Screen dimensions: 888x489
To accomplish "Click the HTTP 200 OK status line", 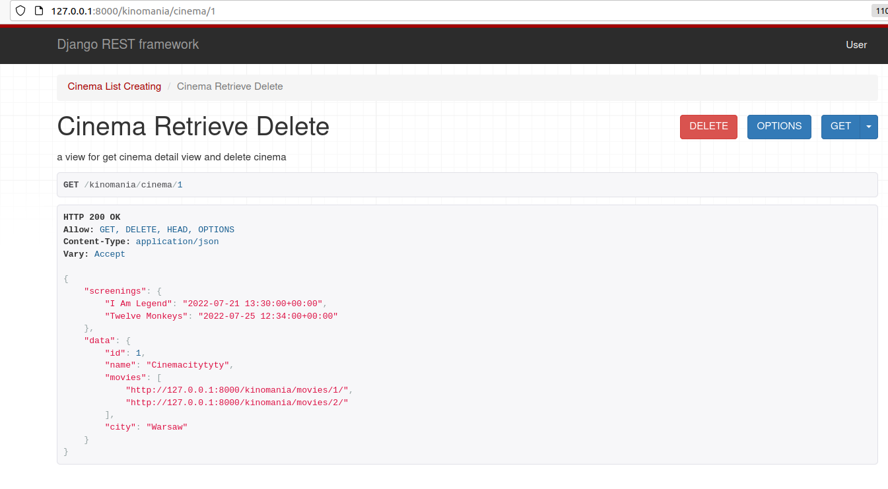I will (92, 217).
